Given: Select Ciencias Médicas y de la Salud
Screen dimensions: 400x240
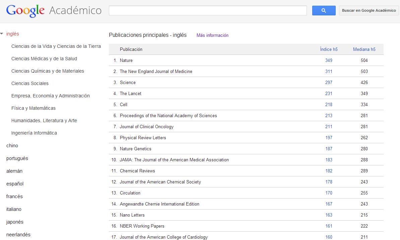Looking at the screenshot, I should point(44,59).
